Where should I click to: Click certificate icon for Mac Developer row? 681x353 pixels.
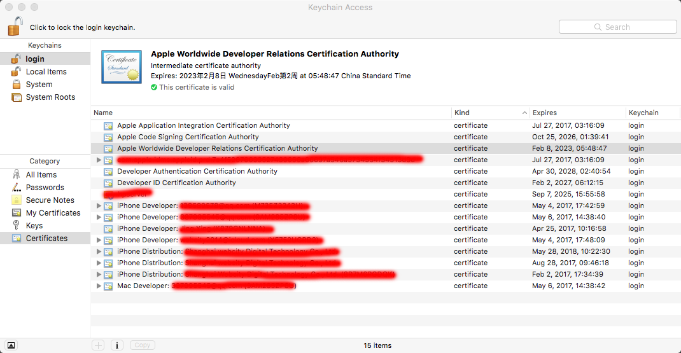[108, 286]
